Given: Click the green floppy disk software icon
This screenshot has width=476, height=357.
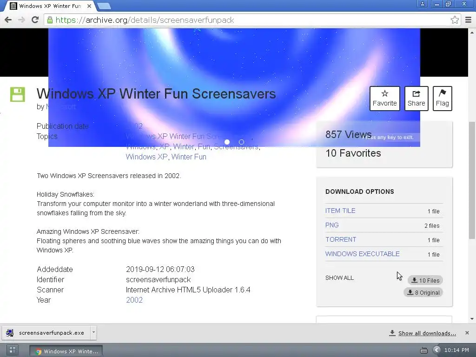Looking at the screenshot, I should 18,94.
